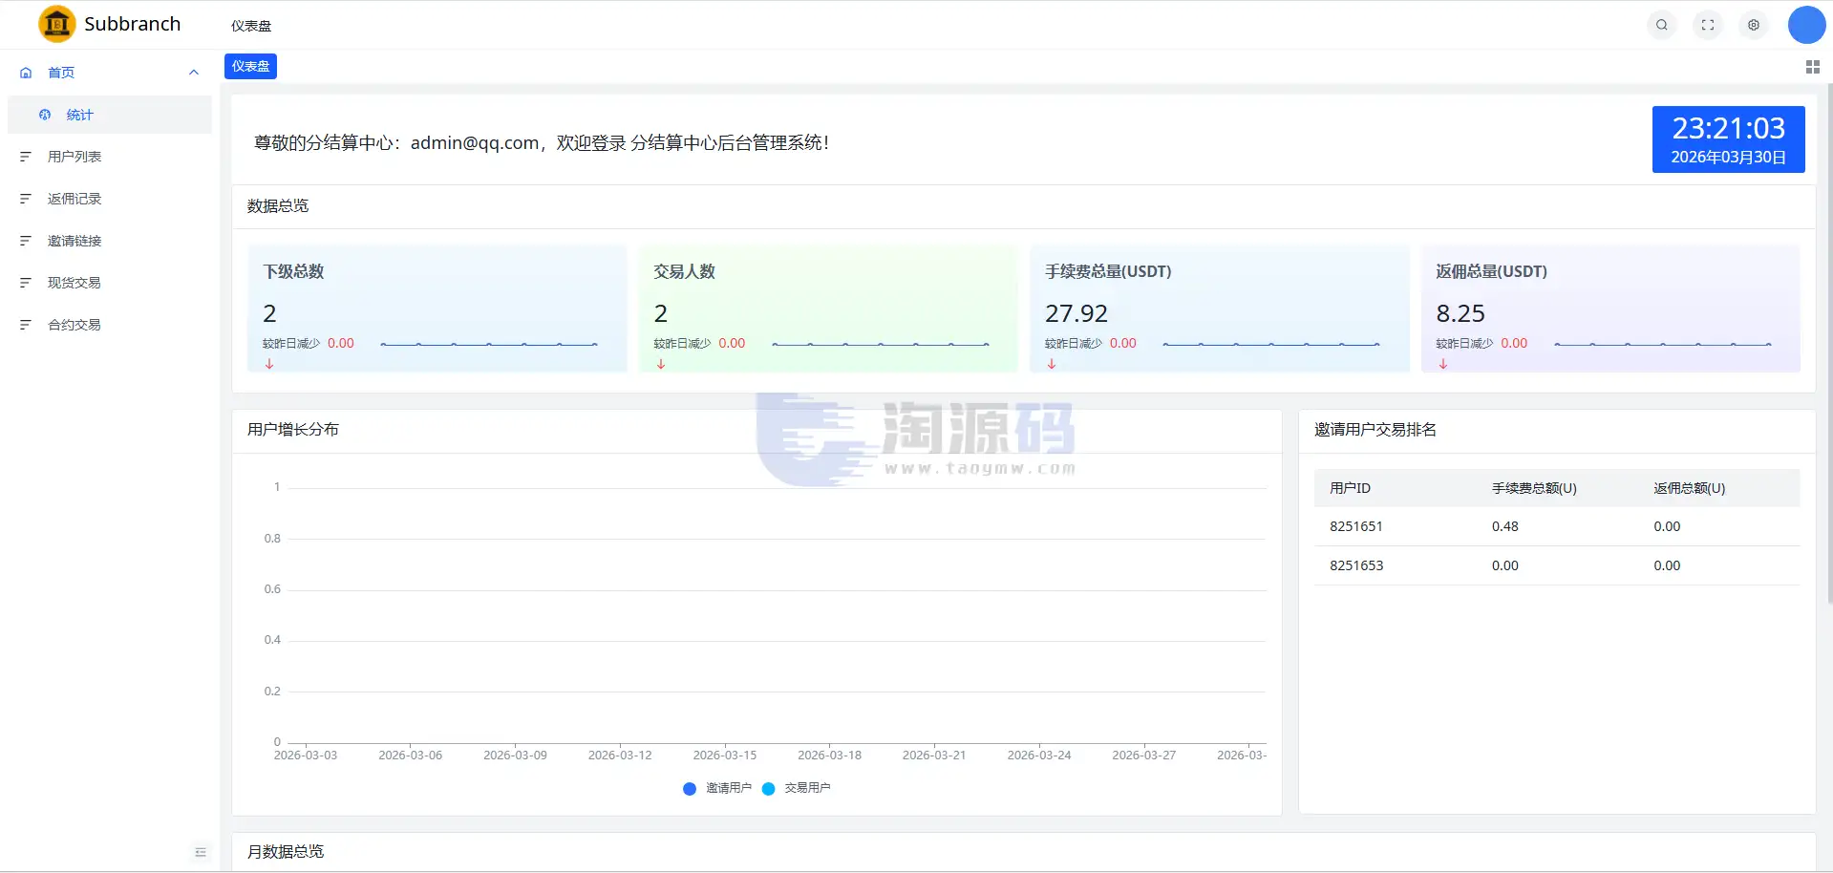Collapse the sidebar with bottom icon

[x=201, y=852]
